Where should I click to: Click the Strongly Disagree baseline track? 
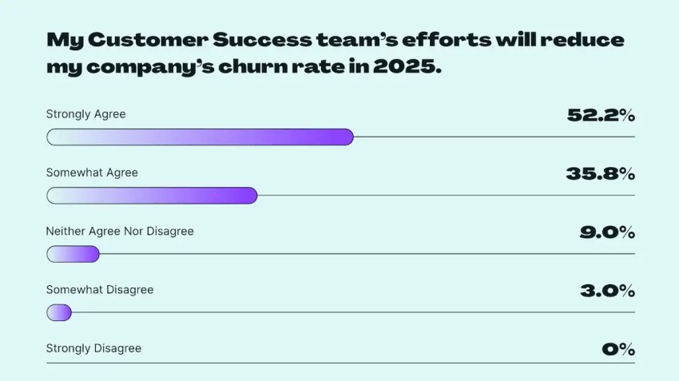(x=340, y=363)
